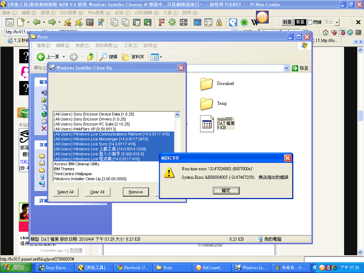Viewport: 364px width, 273px height.
Task: Select WebFldrs XP [9.50.6513] entry
Action: tap(114, 129)
